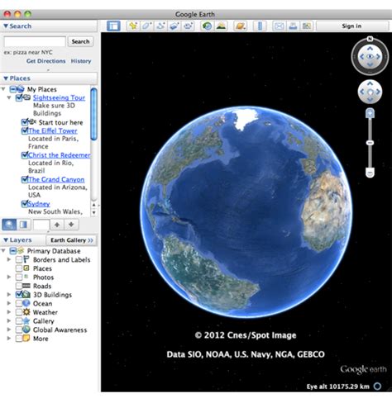The height and width of the screenshot is (403, 392).
Task: Open the Sightseeing Tour link
Action: tap(59, 97)
